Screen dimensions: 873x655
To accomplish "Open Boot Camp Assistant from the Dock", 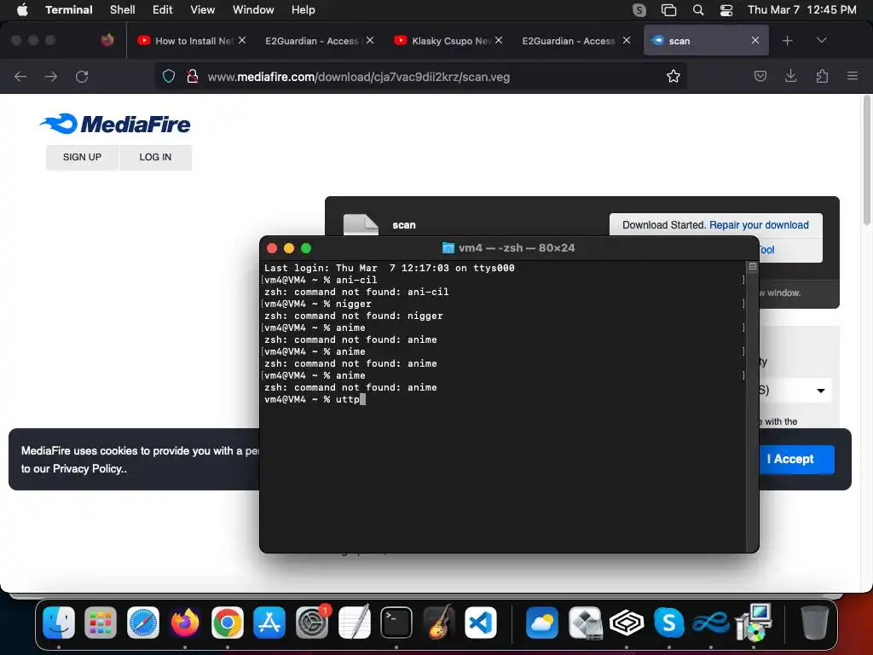I will pos(584,622).
